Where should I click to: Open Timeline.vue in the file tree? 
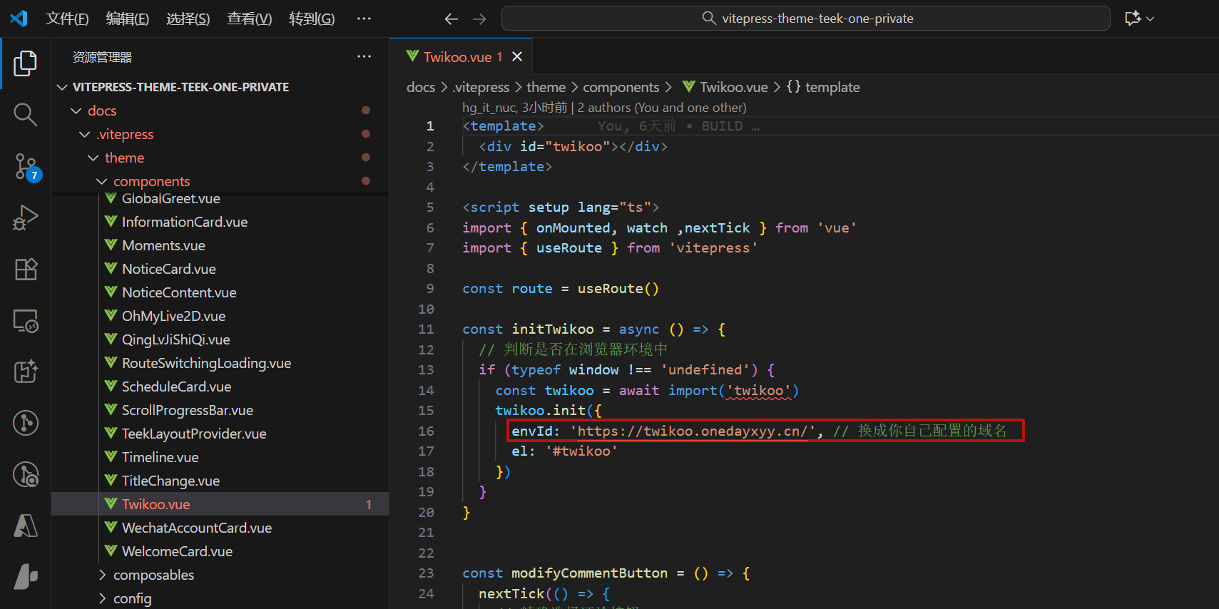[x=160, y=457]
